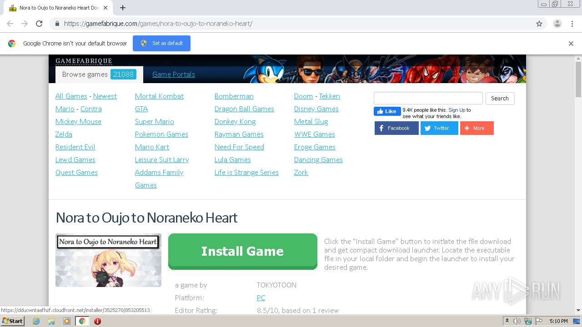Select the Browse games tab
Image resolution: width=582 pixels, height=327 pixels.
coord(99,74)
